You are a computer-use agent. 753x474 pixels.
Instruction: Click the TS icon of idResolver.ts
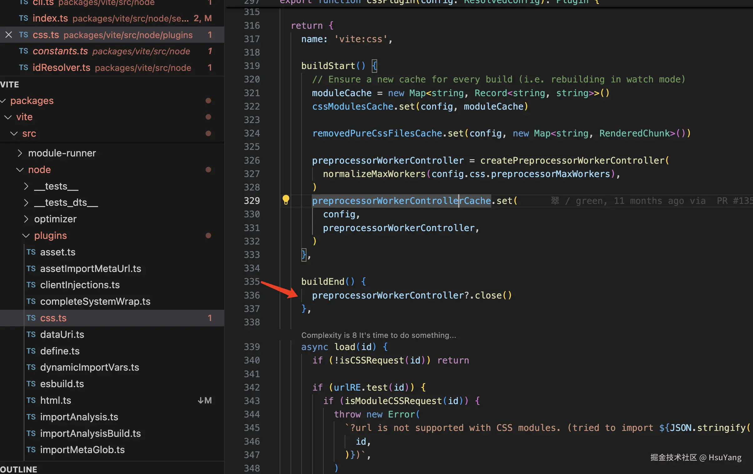click(23, 67)
